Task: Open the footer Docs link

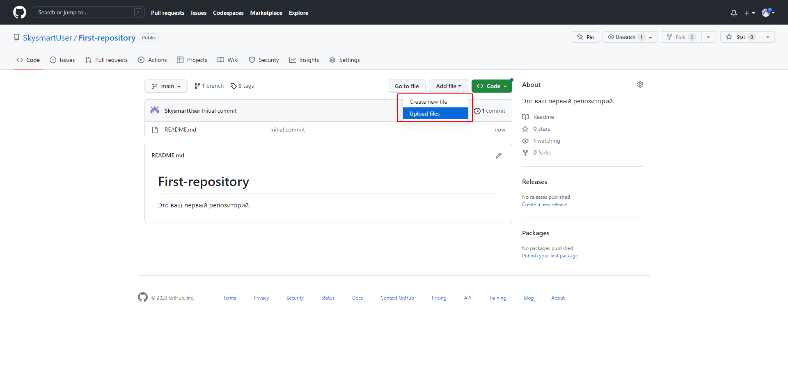Action: click(x=357, y=298)
